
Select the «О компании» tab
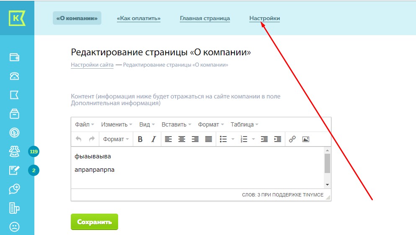click(77, 18)
